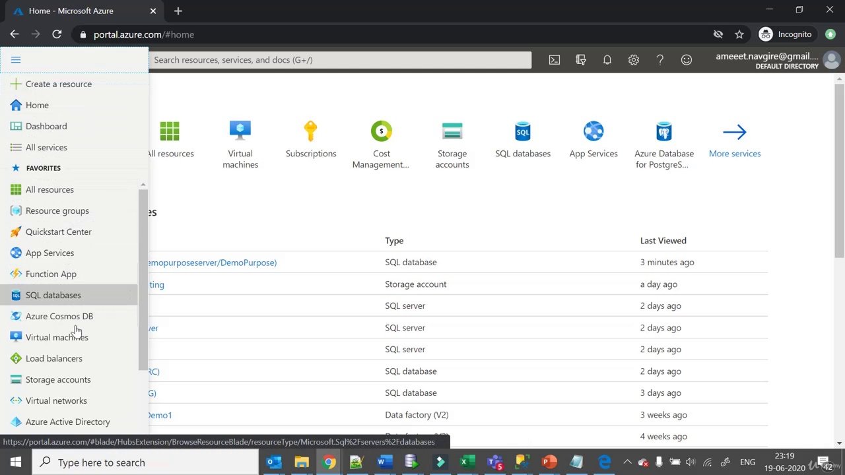The width and height of the screenshot is (845, 475).
Task: Open Virtual machines service tile
Action: coord(240,144)
